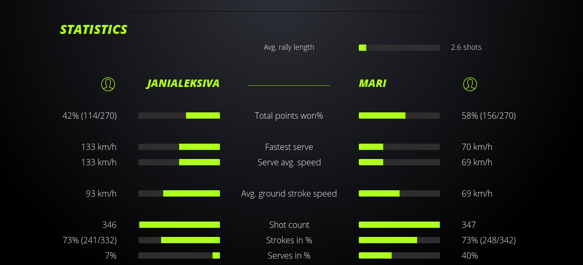583x265 pixels.
Task: Open the MARI player name
Action: click(x=373, y=83)
